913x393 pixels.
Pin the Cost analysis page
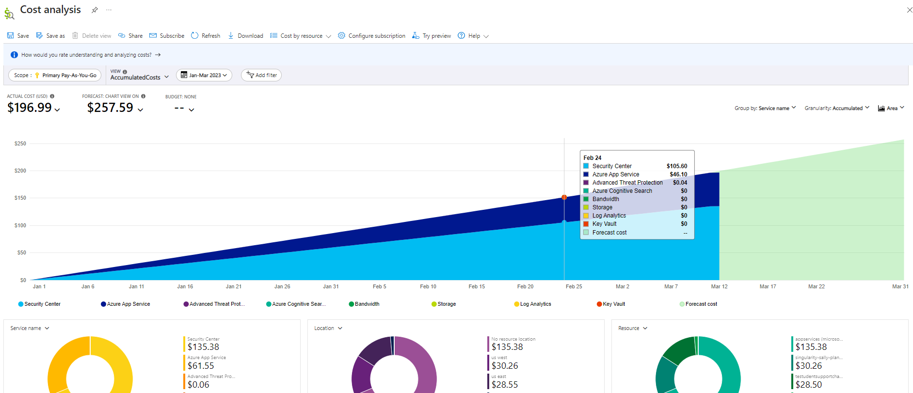point(95,10)
